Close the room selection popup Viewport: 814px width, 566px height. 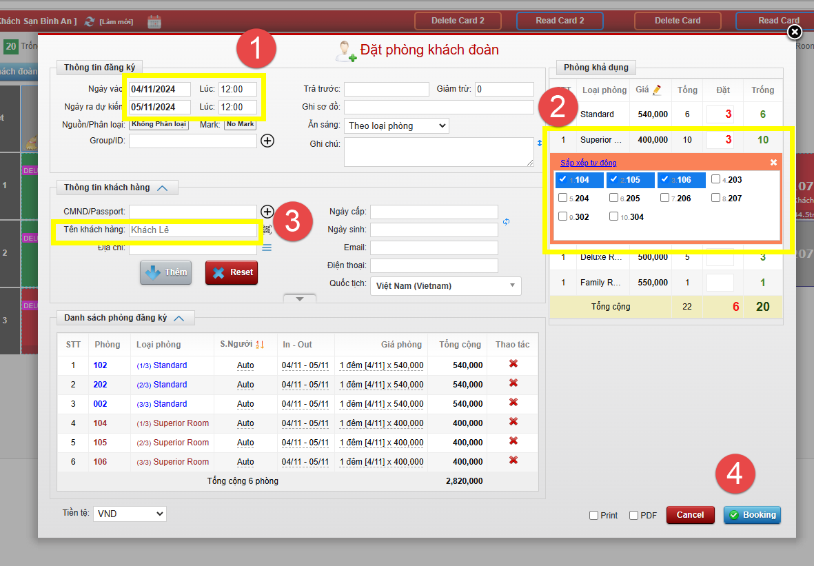tap(773, 162)
